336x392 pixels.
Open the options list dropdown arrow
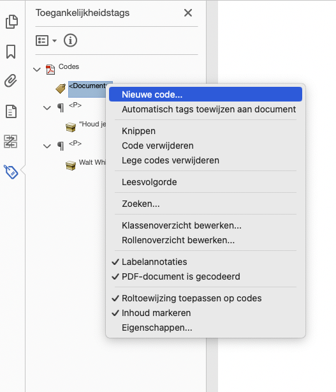[54, 40]
